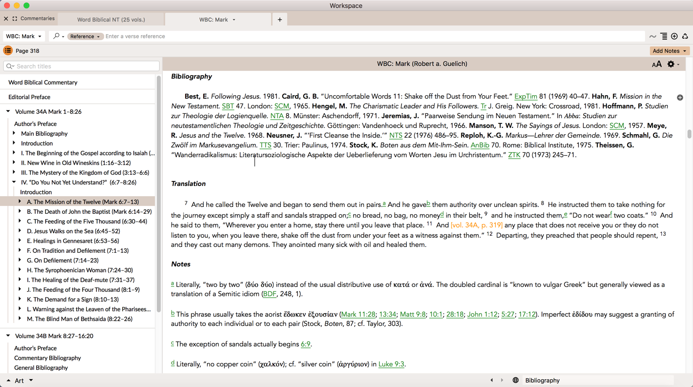Click the globe icon in the bottom bar
693x387 pixels.
(x=515, y=380)
